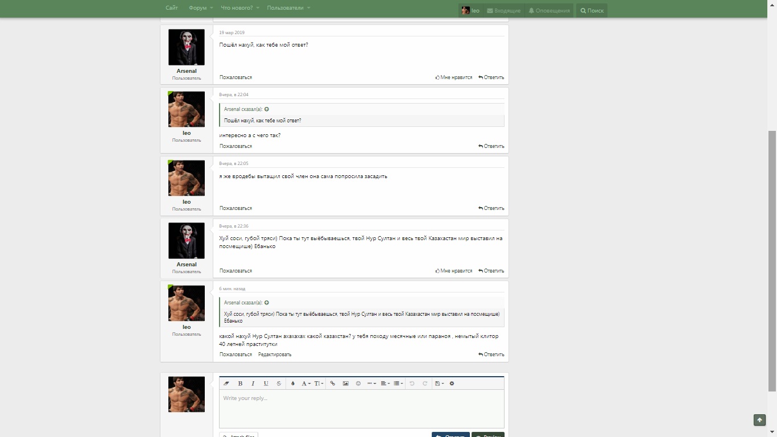The image size is (777, 437).
Task: Reply to leo's 22:05 post
Action: (491, 208)
